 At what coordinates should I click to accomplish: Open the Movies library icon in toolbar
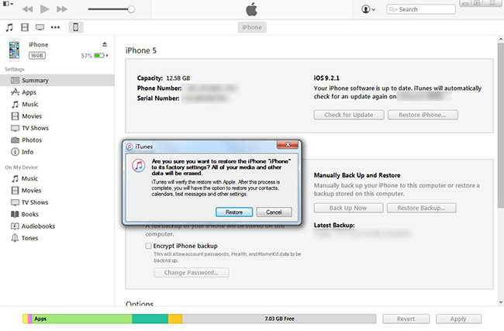pos(25,27)
